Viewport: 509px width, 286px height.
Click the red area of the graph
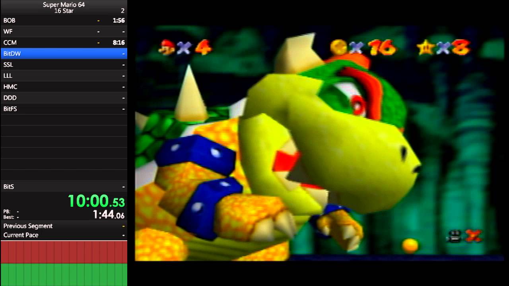(x=64, y=252)
